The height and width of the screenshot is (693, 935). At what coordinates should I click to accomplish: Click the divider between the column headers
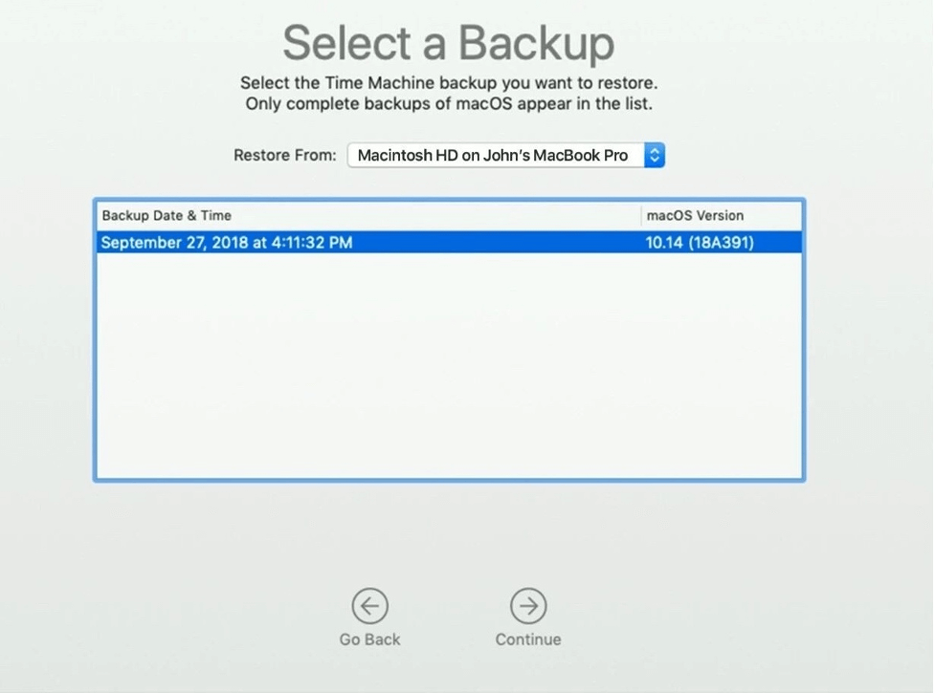click(x=641, y=216)
